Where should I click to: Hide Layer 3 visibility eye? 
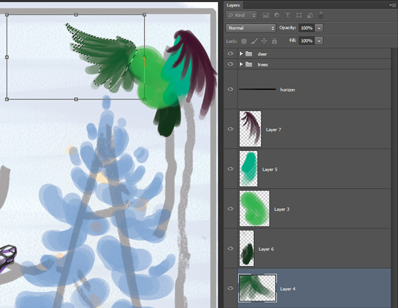230,209
